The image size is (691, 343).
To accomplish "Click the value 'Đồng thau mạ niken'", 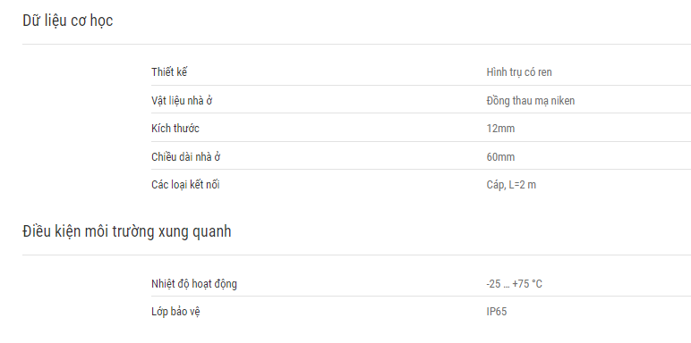I will click(531, 101).
